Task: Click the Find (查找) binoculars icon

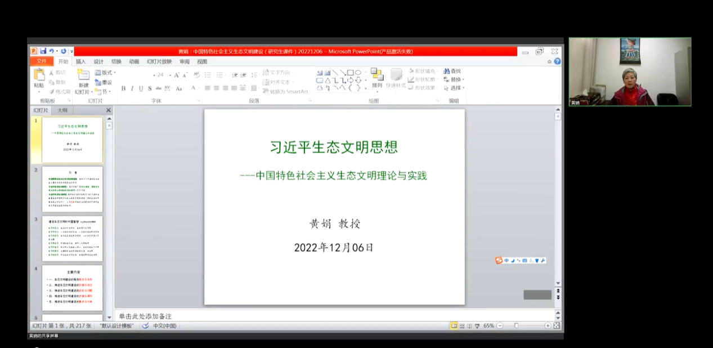Action: tap(447, 72)
